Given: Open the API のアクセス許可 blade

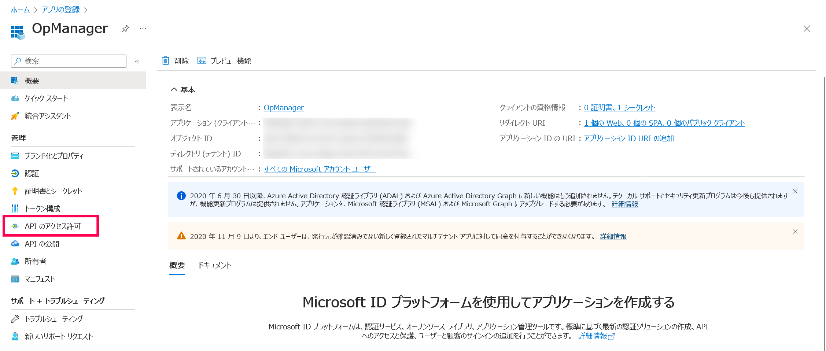Looking at the screenshot, I should pyautogui.click(x=51, y=226).
